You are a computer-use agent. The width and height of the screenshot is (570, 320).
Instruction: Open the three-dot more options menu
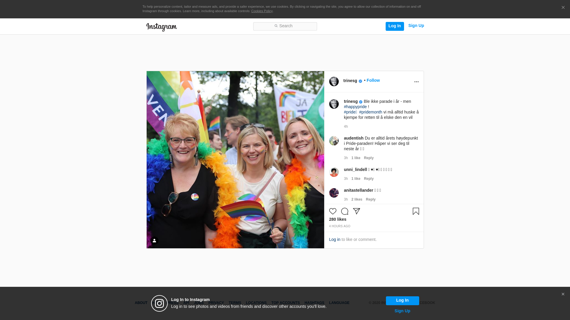click(416, 82)
